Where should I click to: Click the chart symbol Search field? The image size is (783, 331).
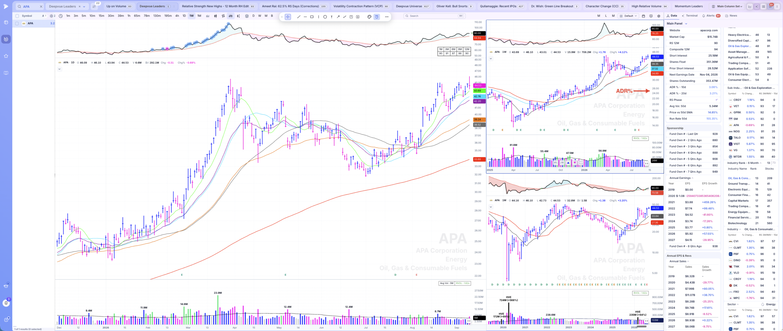[x=434, y=16]
